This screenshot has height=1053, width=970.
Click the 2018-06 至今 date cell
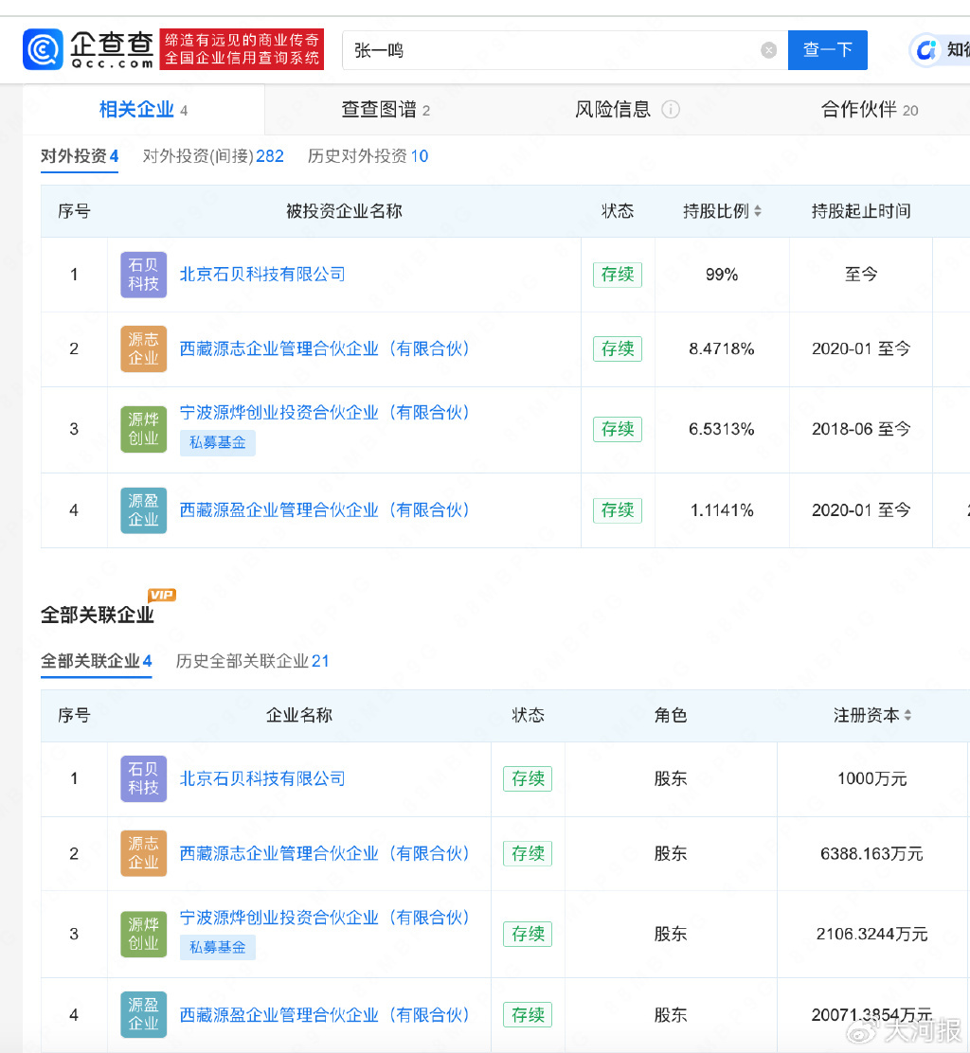coord(861,429)
